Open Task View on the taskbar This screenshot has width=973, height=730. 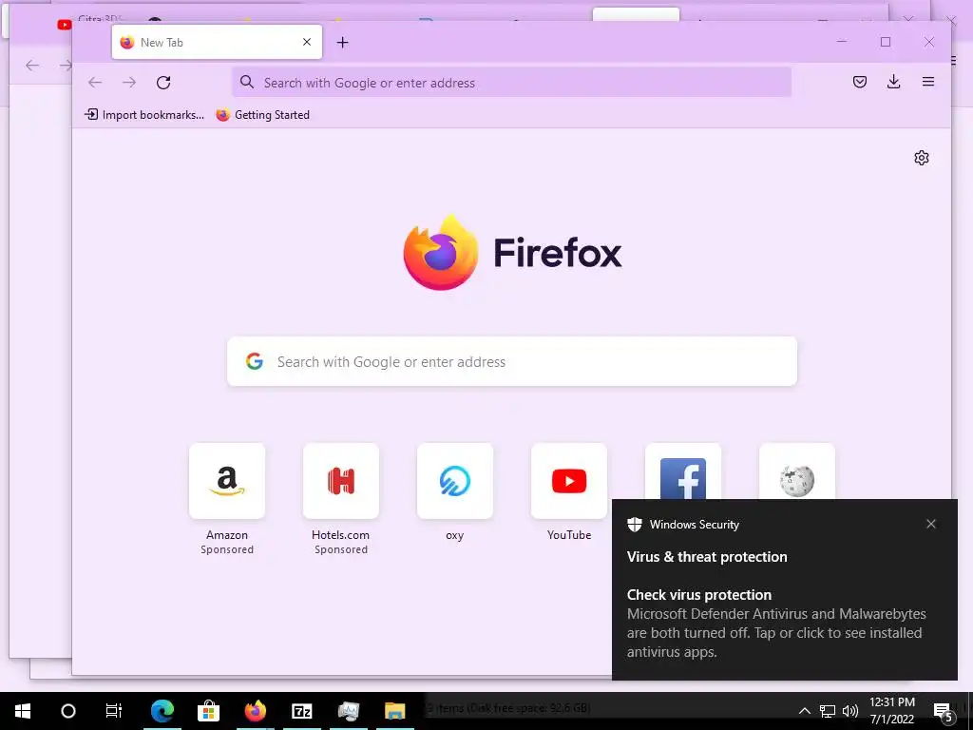[114, 711]
